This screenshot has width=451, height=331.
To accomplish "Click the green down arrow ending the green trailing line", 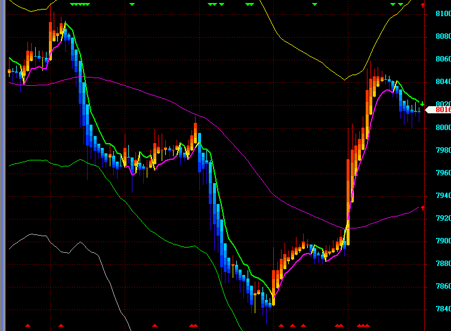I will [422, 104].
